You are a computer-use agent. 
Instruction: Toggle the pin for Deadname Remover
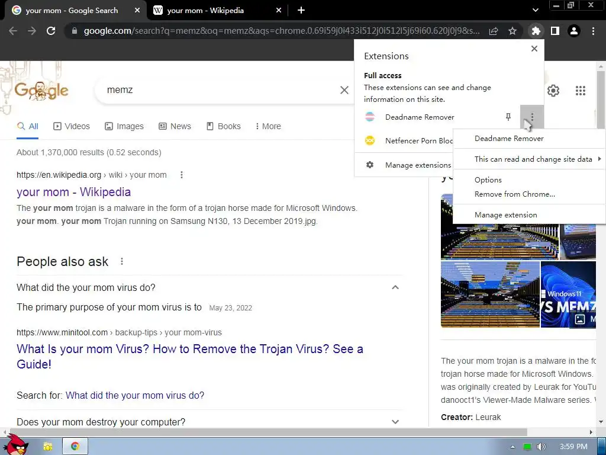click(x=508, y=117)
